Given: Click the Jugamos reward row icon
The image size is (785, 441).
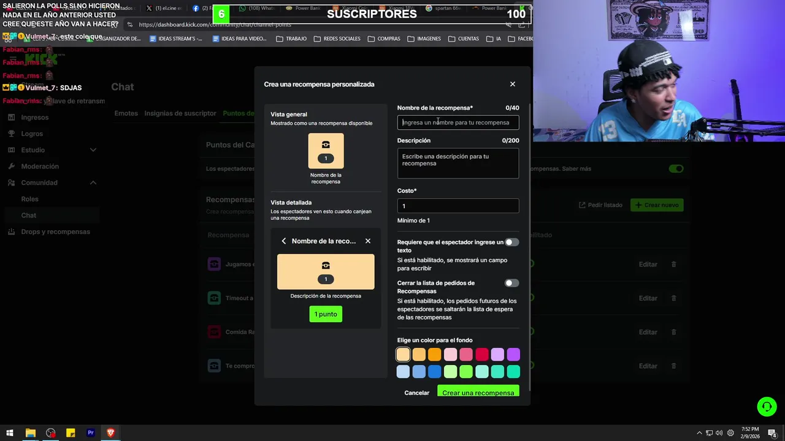Looking at the screenshot, I should click(214, 264).
